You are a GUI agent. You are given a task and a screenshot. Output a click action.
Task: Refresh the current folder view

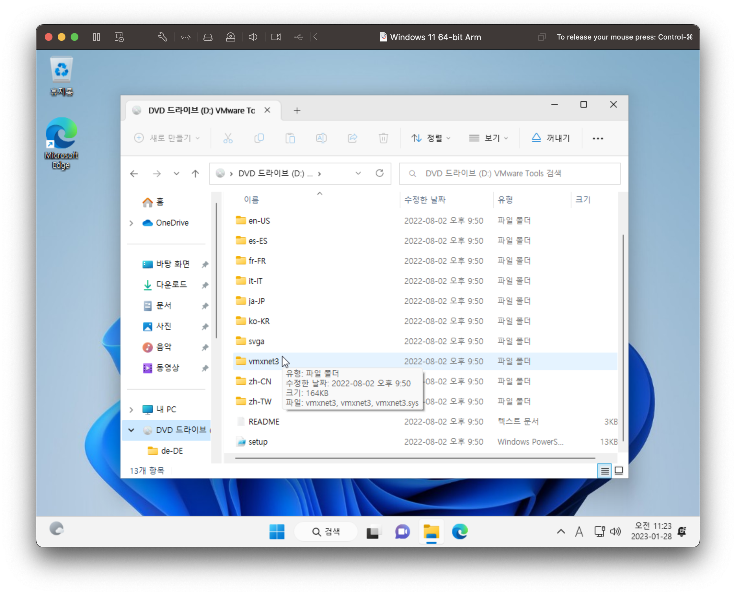click(x=379, y=173)
